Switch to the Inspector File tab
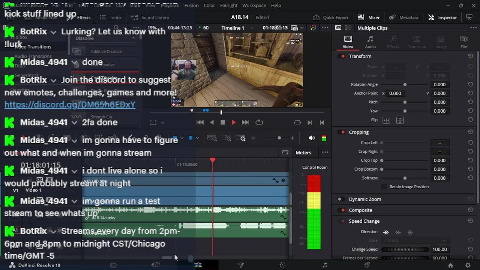 [463, 42]
